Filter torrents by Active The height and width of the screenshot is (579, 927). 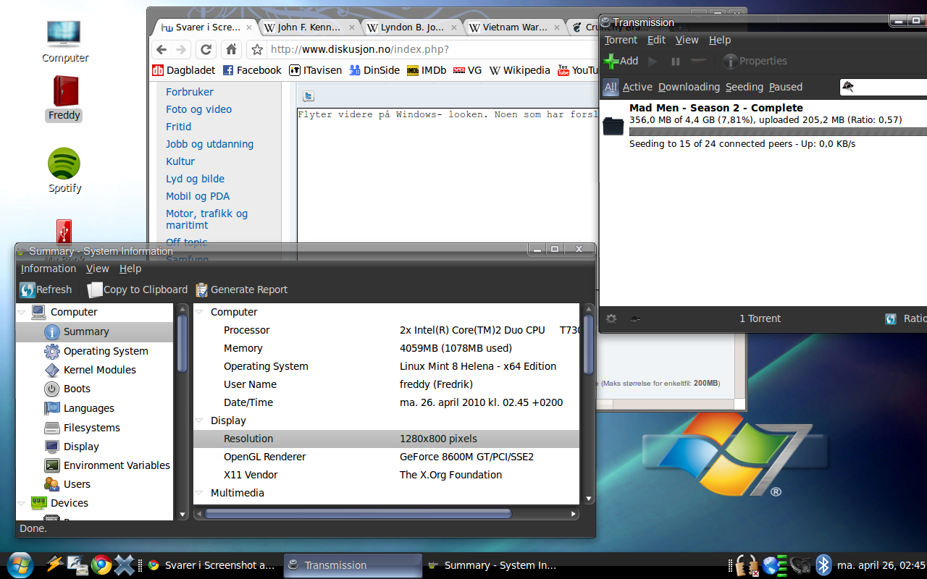point(637,87)
